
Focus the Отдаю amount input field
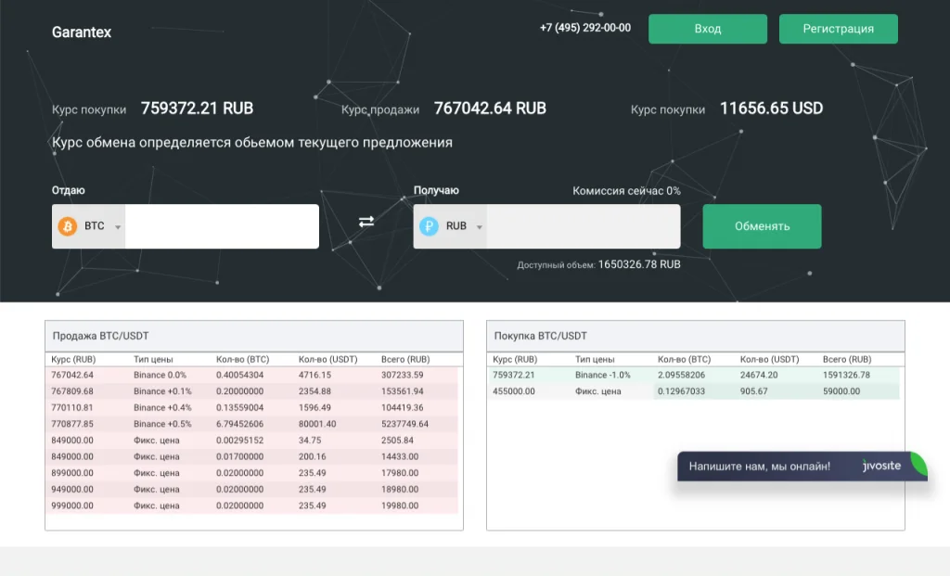222,226
